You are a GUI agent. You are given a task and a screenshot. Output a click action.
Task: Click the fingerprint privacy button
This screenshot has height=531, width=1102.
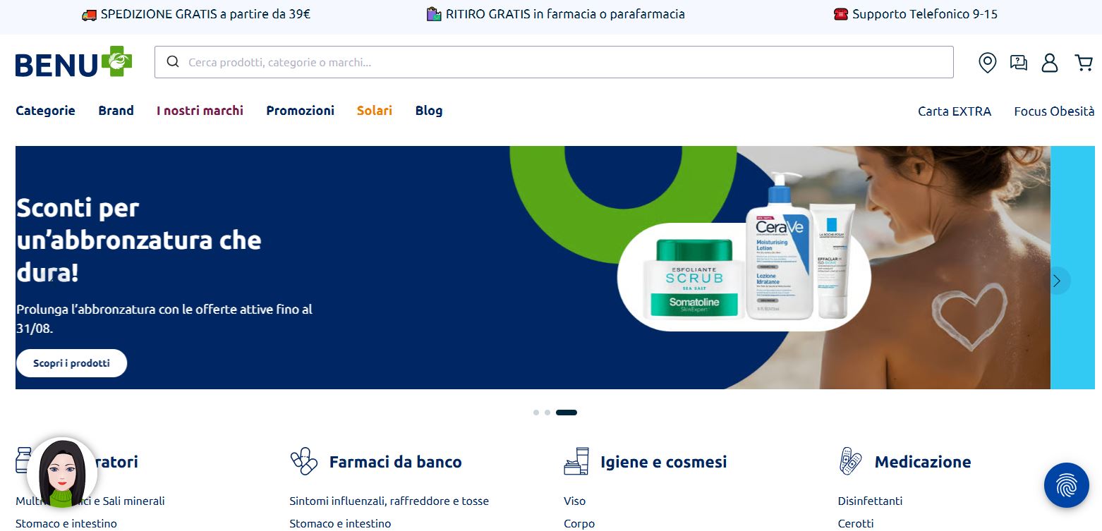(1067, 485)
